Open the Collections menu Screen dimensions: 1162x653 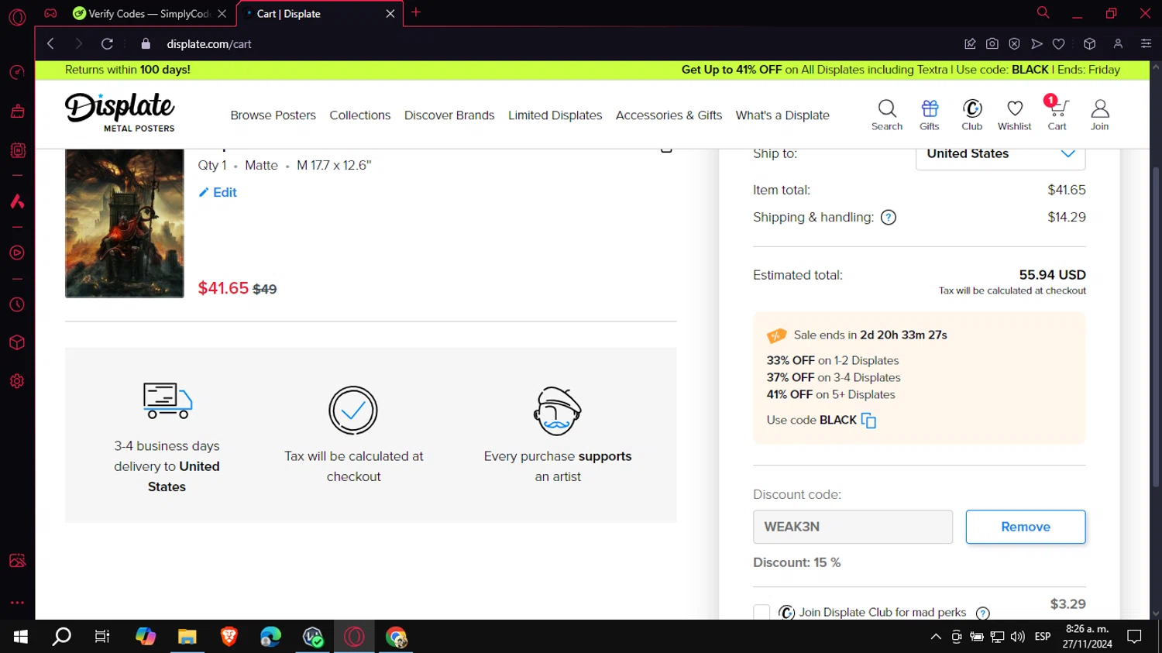360,115
